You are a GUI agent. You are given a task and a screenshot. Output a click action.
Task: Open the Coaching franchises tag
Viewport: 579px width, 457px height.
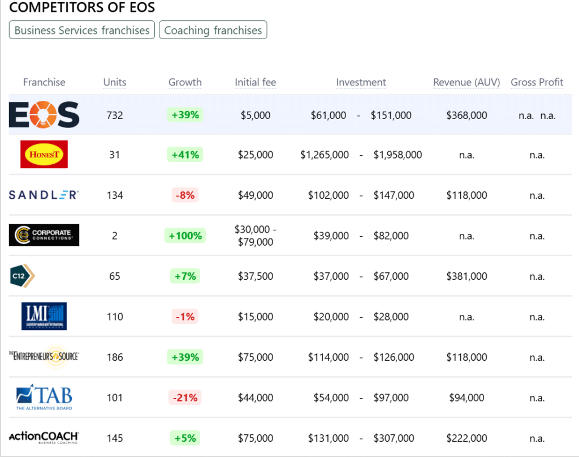(x=213, y=30)
